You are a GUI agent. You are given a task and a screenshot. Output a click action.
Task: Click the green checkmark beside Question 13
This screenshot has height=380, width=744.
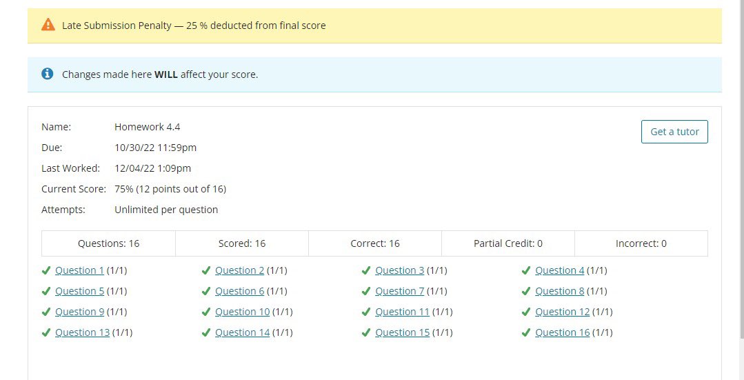[x=46, y=332]
